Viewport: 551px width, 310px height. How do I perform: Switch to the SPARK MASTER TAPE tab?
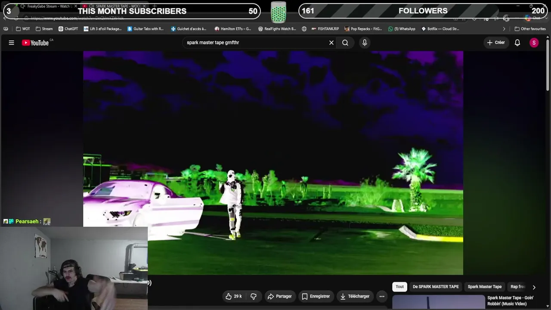[115, 6]
